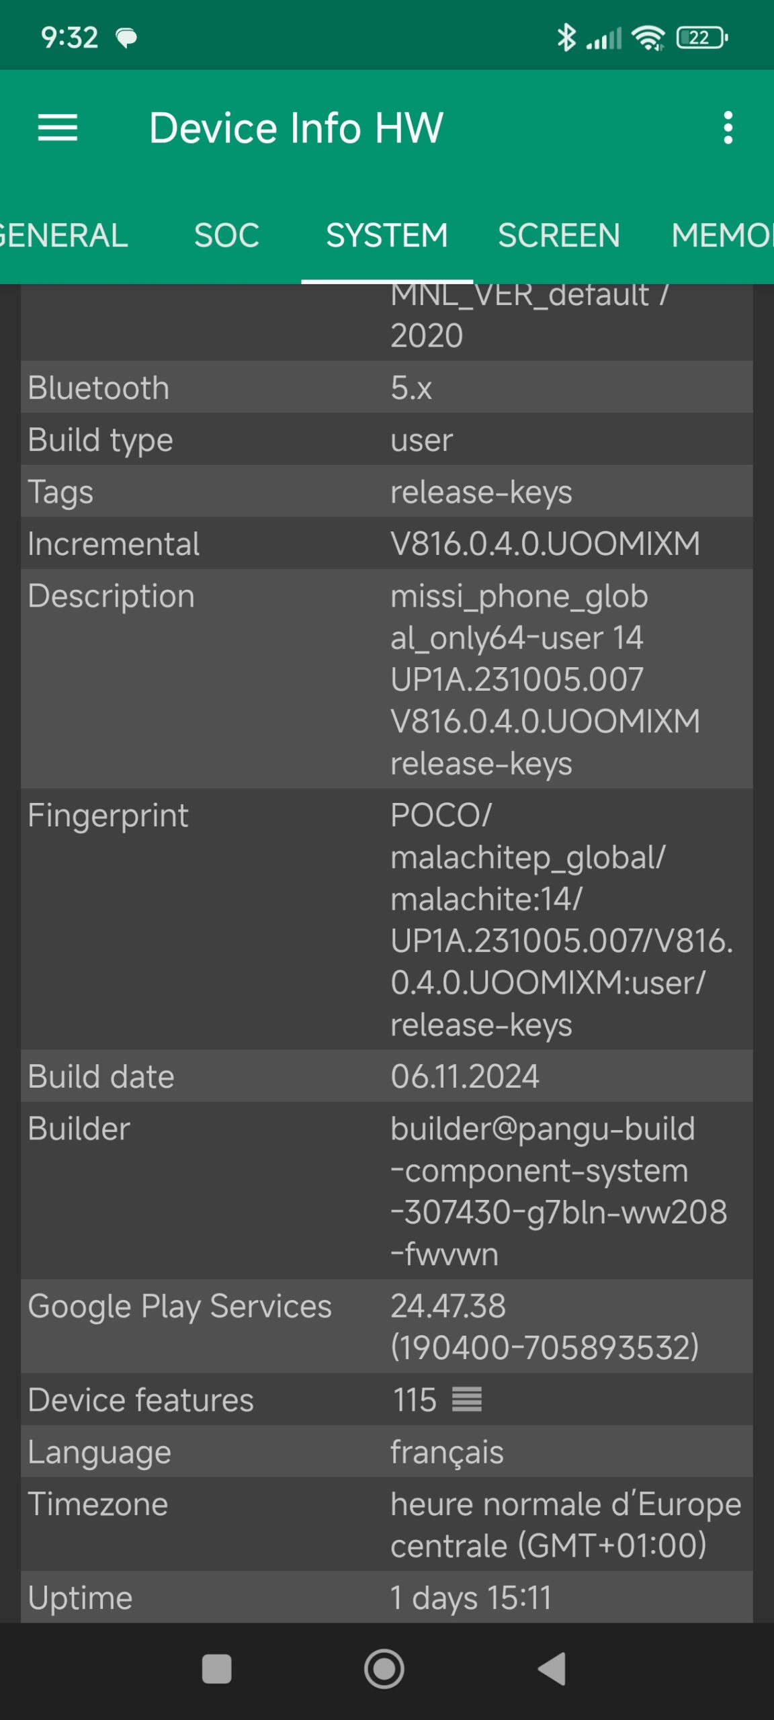
Task: Open the hamburger navigation menu
Action: click(58, 128)
